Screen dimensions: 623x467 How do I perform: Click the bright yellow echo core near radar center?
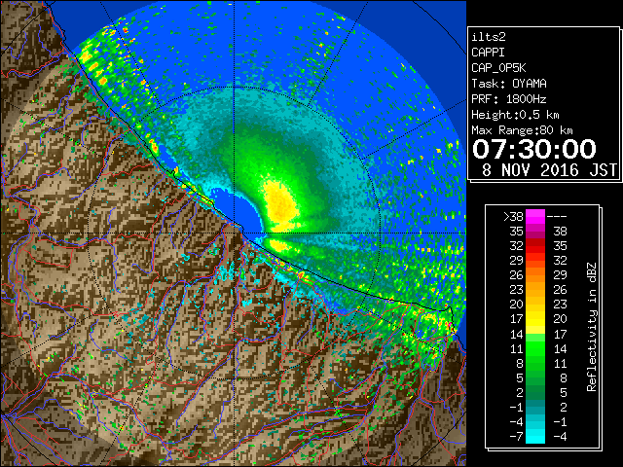[x=281, y=204]
